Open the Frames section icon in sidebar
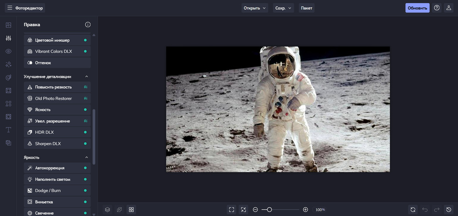Viewport: 458px width, 216px height. pyautogui.click(x=8, y=90)
